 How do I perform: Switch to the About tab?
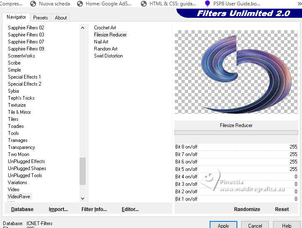tap(60, 18)
